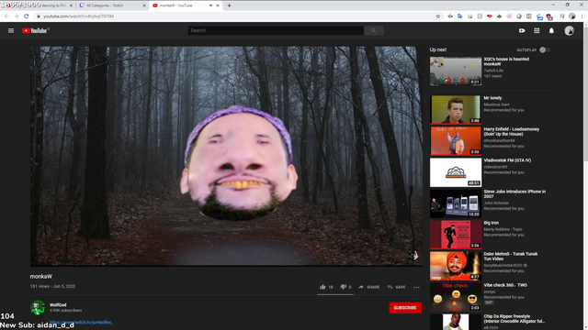Open the create video camera icon
The image size is (588, 330).
(x=522, y=30)
